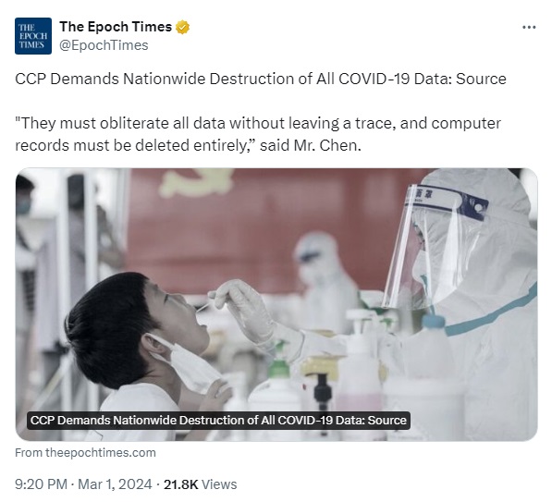Viewport: 552px width, 502px height.
Task: Open the 9:20 PM timestamp
Action: [x=41, y=484]
